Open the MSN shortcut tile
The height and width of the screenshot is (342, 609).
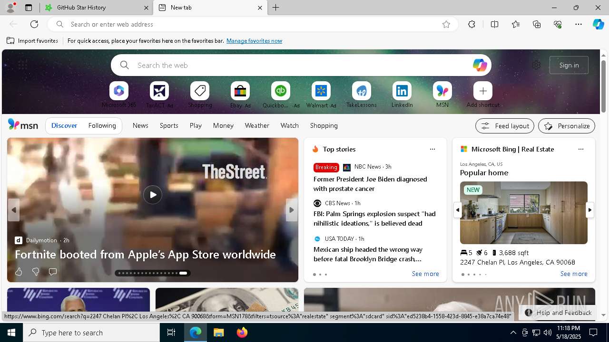(x=442, y=91)
